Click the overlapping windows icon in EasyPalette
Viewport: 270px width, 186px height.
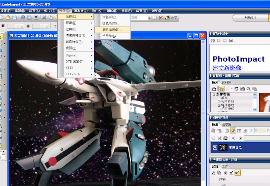point(254,89)
